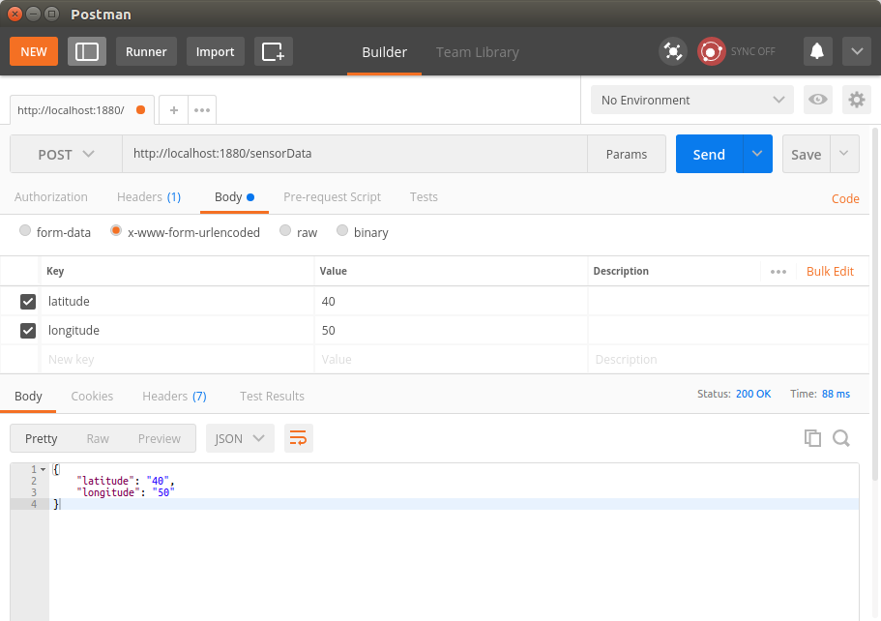Image resolution: width=881 pixels, height=621 pixels.
Task: Select the raw body type
Action: click(x=286, y=232)
